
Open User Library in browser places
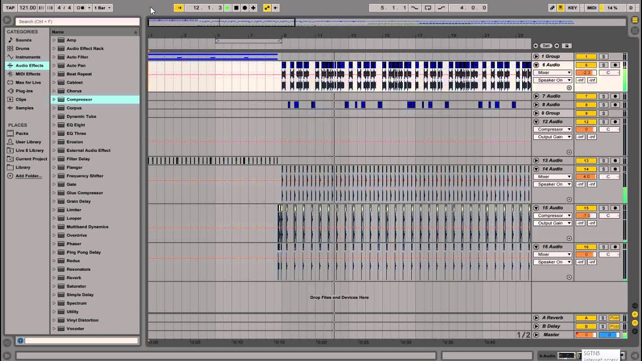[x=28, y=142]
